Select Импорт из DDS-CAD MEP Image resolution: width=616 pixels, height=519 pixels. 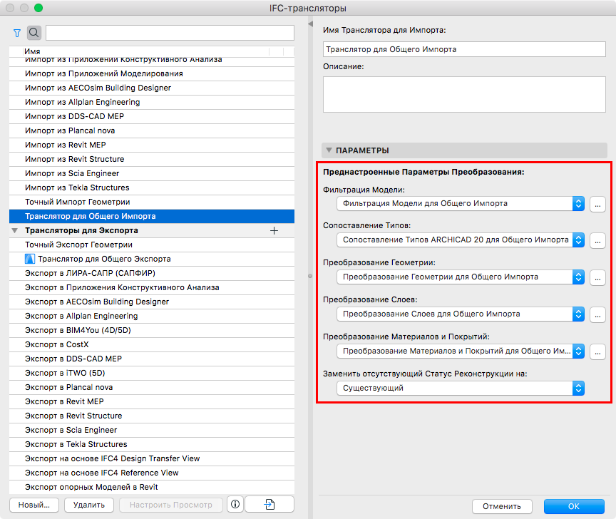click(x=152, y=117)
